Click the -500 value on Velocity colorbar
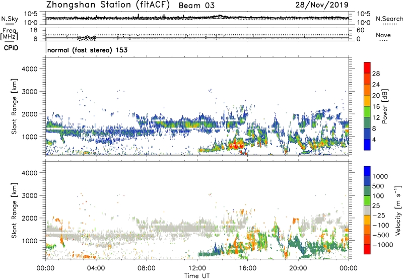This screenshot has width=403, height=279. pos(380,235)
